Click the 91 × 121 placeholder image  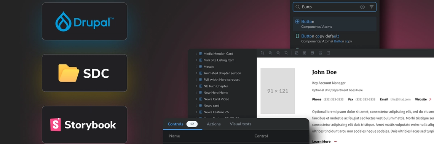click(278, 91)
